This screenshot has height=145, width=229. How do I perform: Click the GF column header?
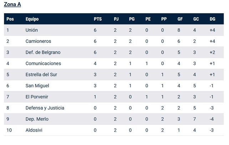click(x=180, y=19)
